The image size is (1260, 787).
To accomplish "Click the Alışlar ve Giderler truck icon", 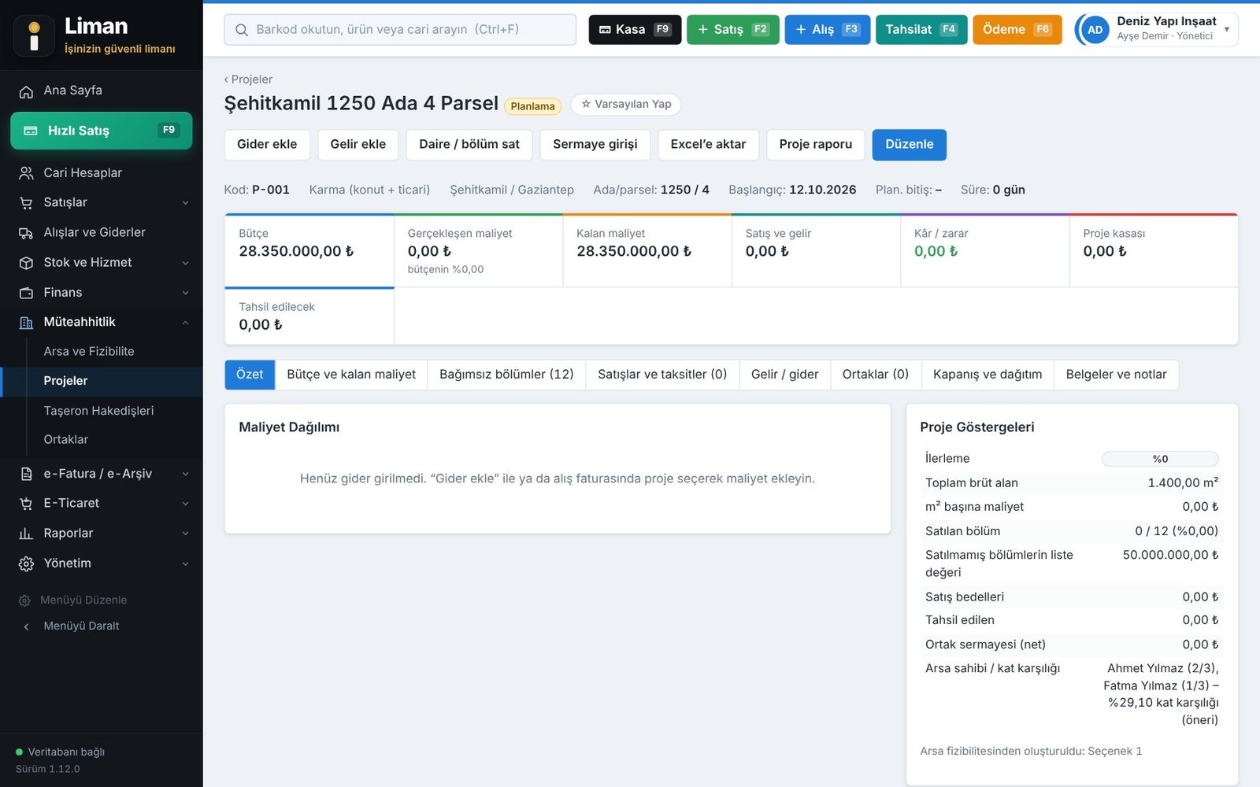I will point(26,233).
